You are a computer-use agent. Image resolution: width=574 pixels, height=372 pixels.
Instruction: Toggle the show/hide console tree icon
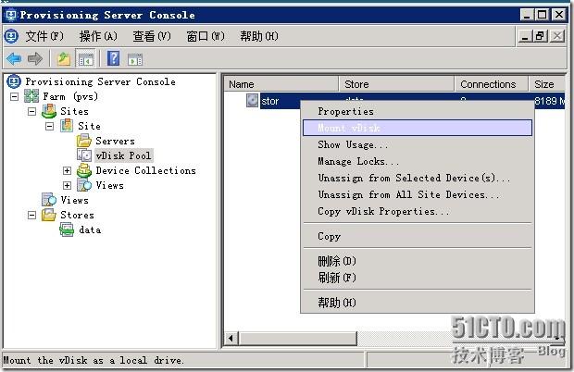(x=85, y=59)
